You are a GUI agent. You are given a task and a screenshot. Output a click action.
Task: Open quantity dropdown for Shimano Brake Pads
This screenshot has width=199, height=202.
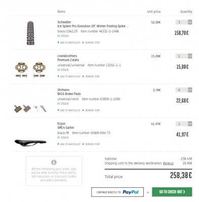(184, 90)
